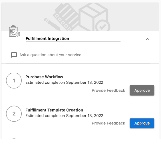
Task: Provide Feedback on Purchase Workflow
Action: (x=108, y=90)
